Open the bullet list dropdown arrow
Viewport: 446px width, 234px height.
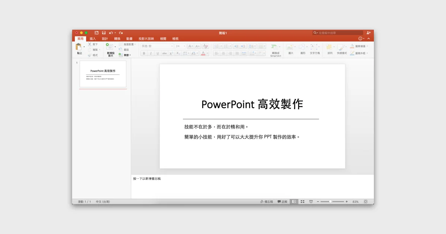click(221, 46)
